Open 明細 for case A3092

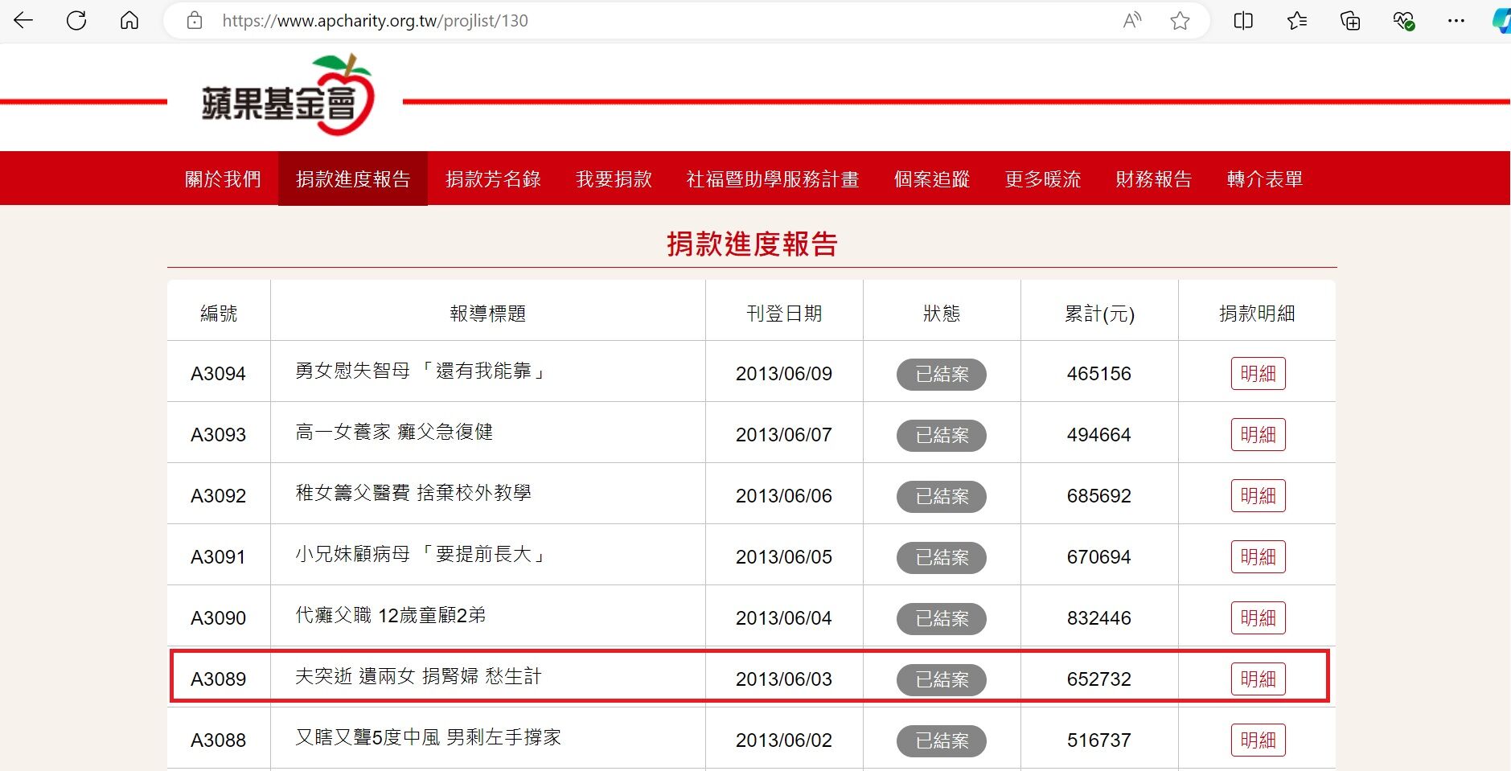click(1258, 496)
